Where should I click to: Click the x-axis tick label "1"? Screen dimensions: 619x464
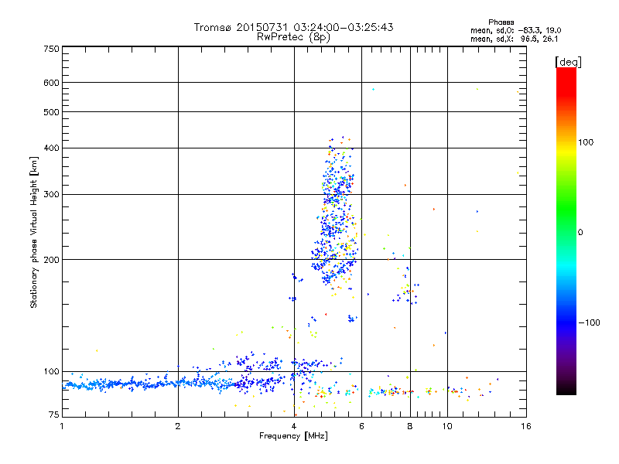[62, 426]
